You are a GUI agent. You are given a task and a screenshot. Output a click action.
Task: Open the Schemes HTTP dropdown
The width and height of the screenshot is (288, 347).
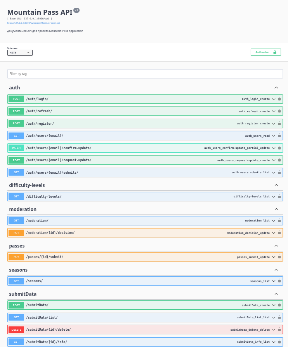(x=20, y=53)
